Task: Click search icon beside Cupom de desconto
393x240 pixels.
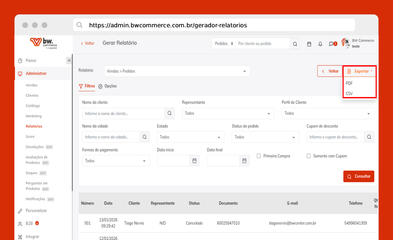Action: [x=369, y=137]
